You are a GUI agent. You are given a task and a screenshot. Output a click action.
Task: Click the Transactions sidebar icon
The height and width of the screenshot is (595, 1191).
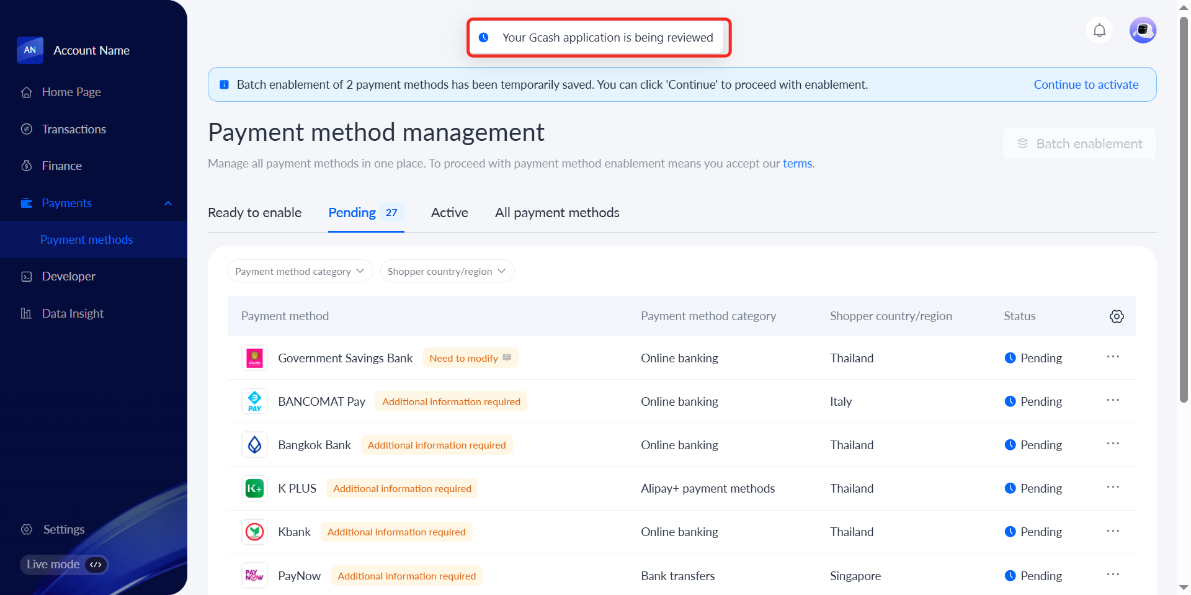[x=27, y=129]
